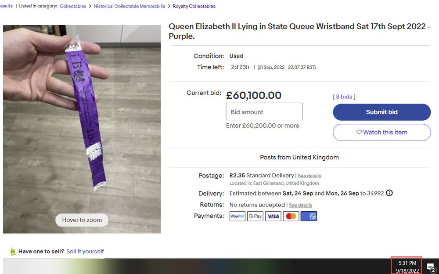
Task: Click the American Express payment icon
Action: [x=309, y=216]
